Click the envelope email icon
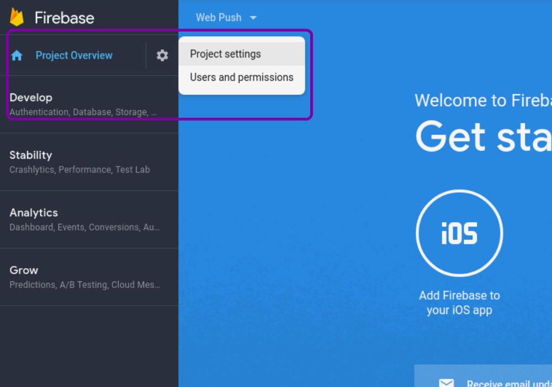 click(447, 383)
